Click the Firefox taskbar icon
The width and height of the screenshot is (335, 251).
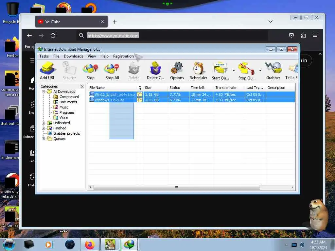[x=90, y=244]
